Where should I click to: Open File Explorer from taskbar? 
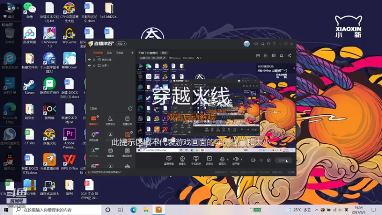pyautogui.click(x=146, y=210)
